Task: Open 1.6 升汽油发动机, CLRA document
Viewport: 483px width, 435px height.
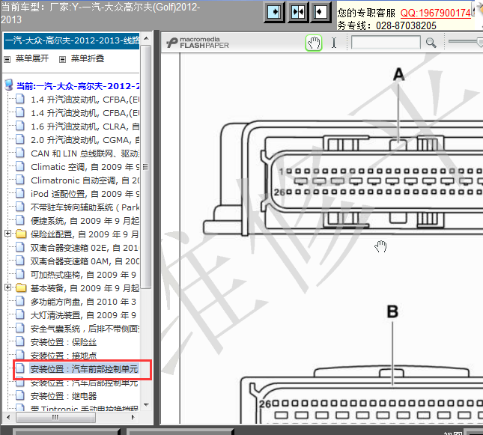Action: click(85, 127)
